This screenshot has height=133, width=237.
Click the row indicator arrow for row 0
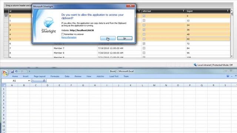click(6, 16)
